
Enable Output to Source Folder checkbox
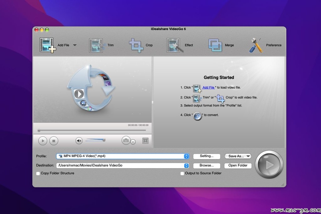tap(182, 173)
